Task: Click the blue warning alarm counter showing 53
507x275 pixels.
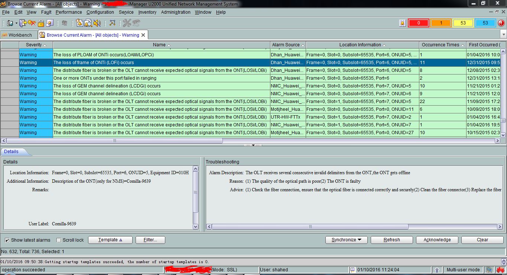Action: pos(485,23)
